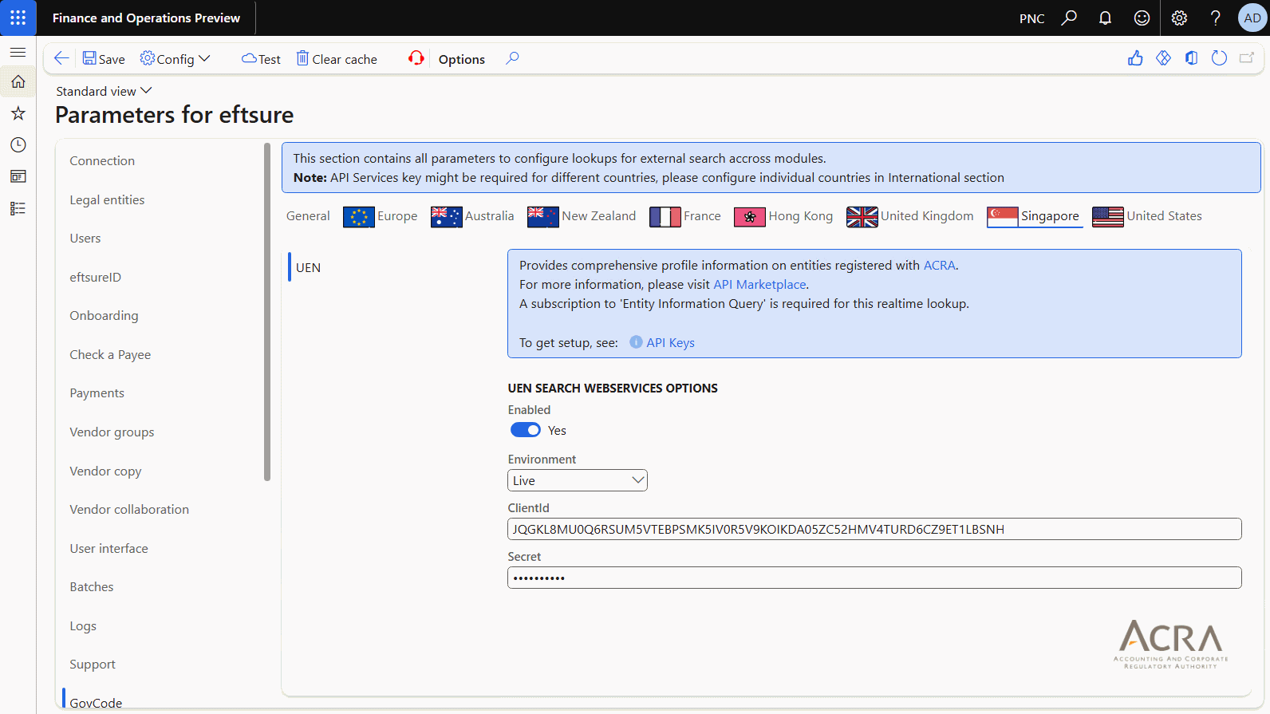Toggle the UEN search Enabled switch

pyautogui.click(x=526, y=430)
